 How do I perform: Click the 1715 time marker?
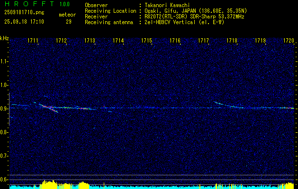click(146, 41)
